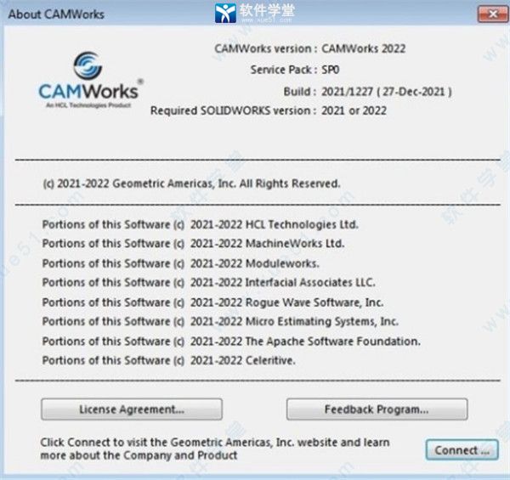Click the Build 2021/1227 date text
This screenshot has height=480, width=510.
coord(387,90)
